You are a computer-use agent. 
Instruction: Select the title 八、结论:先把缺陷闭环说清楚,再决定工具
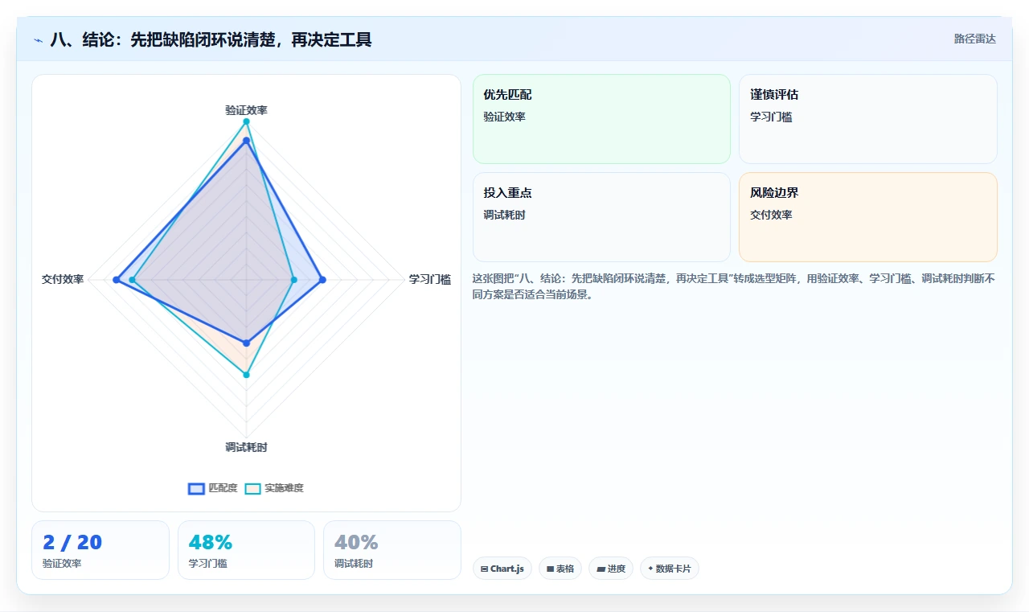(x=211, y=39)
